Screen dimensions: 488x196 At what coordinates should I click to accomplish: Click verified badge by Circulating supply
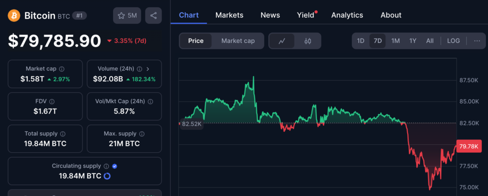point(114,166)
